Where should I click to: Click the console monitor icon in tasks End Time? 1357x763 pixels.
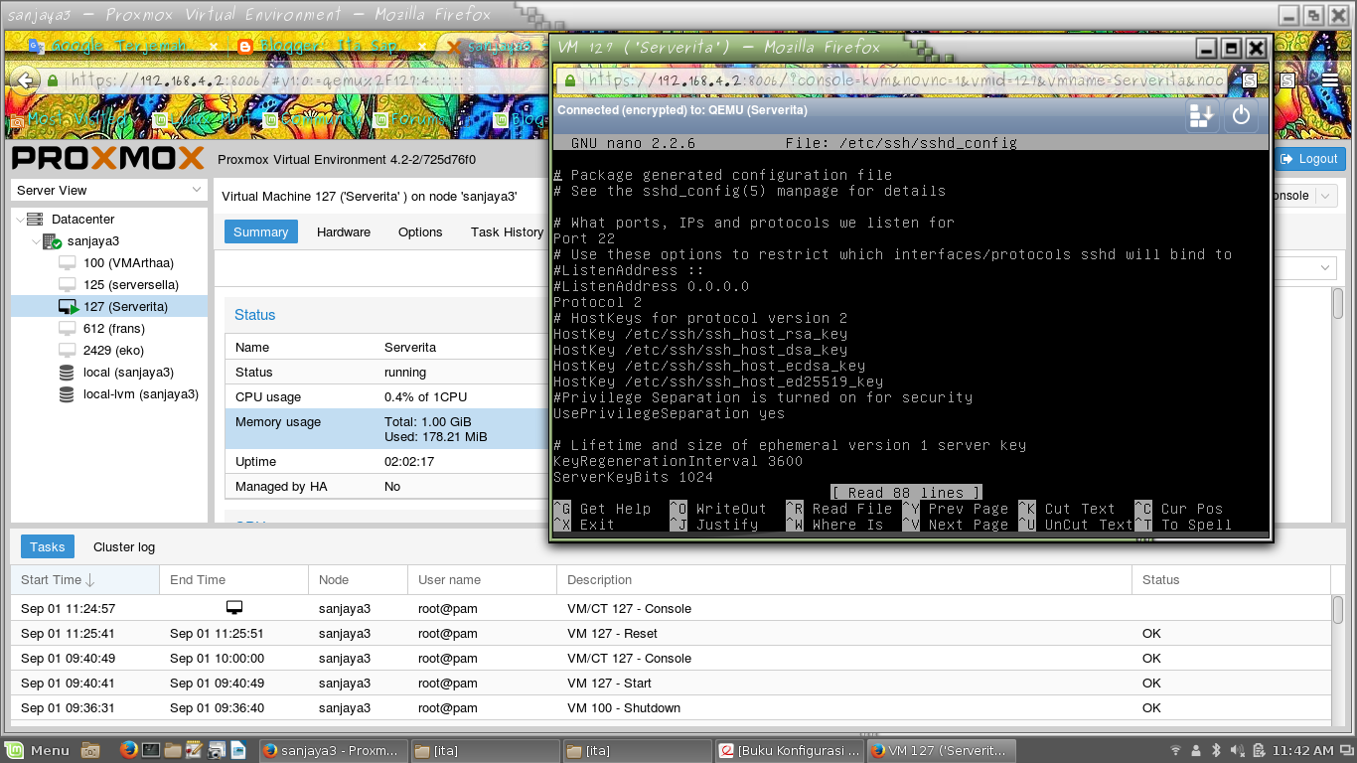(x=234, y=608)
